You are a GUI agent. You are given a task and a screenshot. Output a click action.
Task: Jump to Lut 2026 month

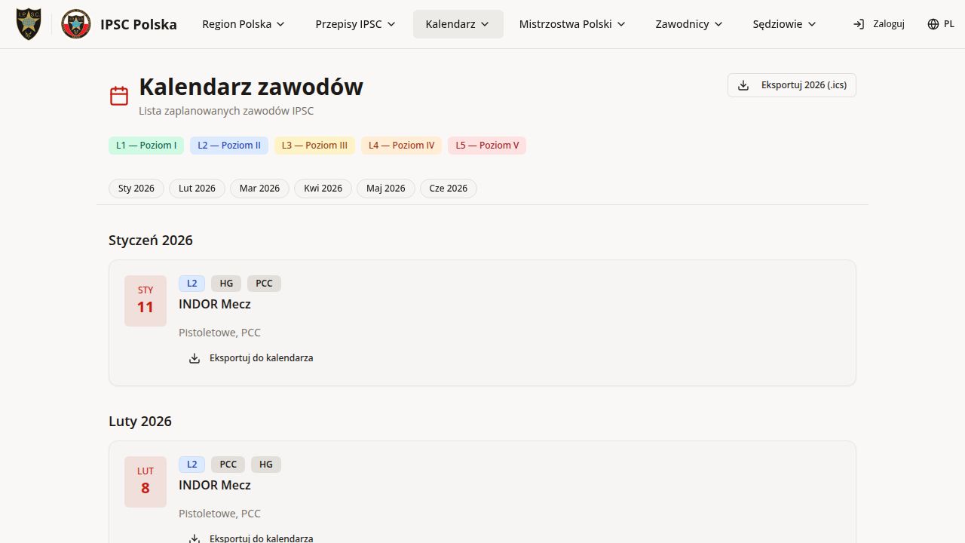coord(197,189)
